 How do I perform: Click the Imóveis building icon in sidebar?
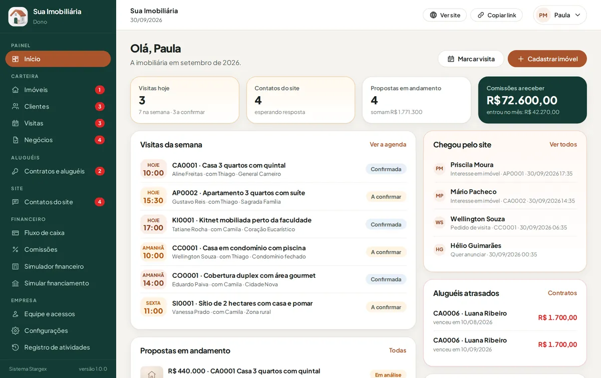tap(16, 90)
